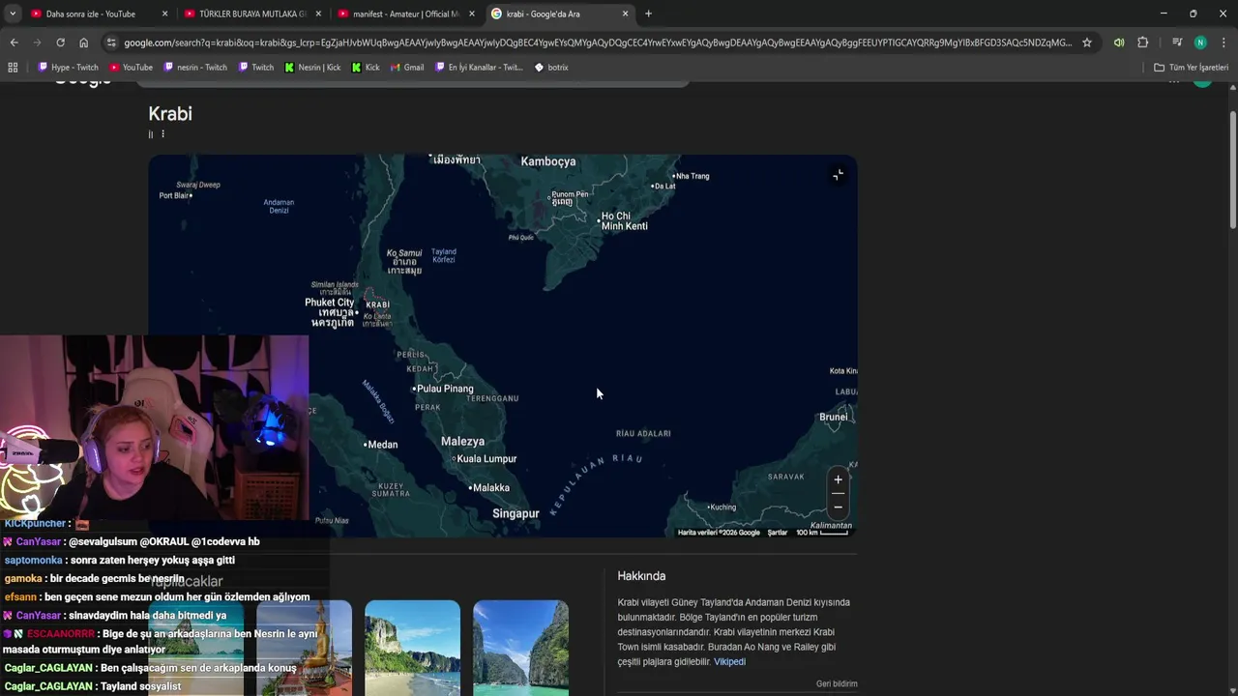Screen dimensions: 1238x696
Task: Click Kuala Lumpur on the map
Action: pyautogui.click(x=485, y=459)
